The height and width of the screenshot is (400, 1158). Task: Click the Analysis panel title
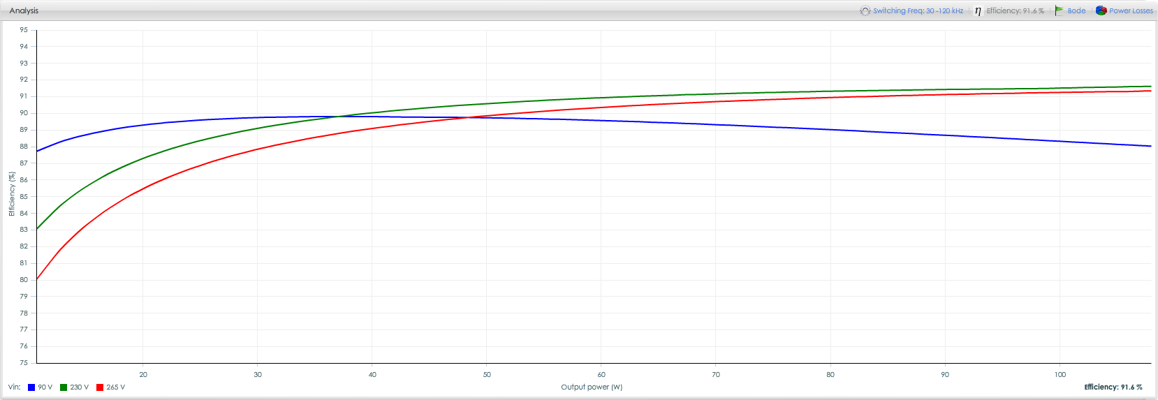click(x=24, y=10)
